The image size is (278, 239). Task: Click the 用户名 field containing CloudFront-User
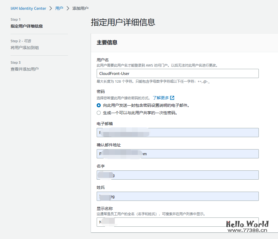tap(177, 73)
